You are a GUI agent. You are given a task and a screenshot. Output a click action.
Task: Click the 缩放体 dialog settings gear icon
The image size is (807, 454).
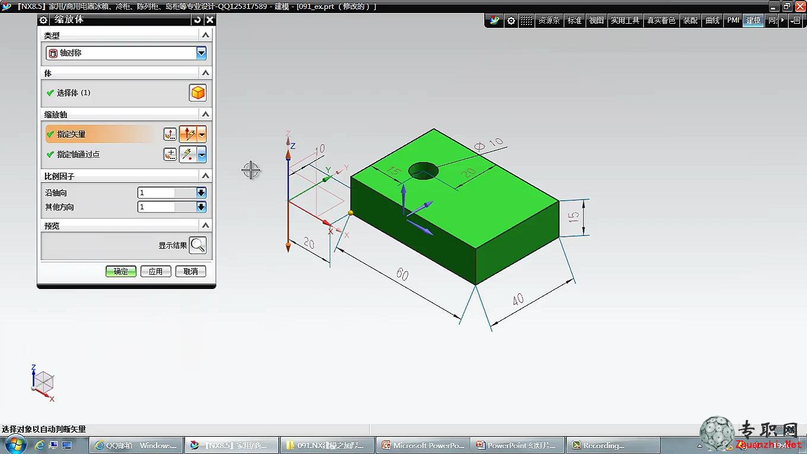click(x=43, y=20)
